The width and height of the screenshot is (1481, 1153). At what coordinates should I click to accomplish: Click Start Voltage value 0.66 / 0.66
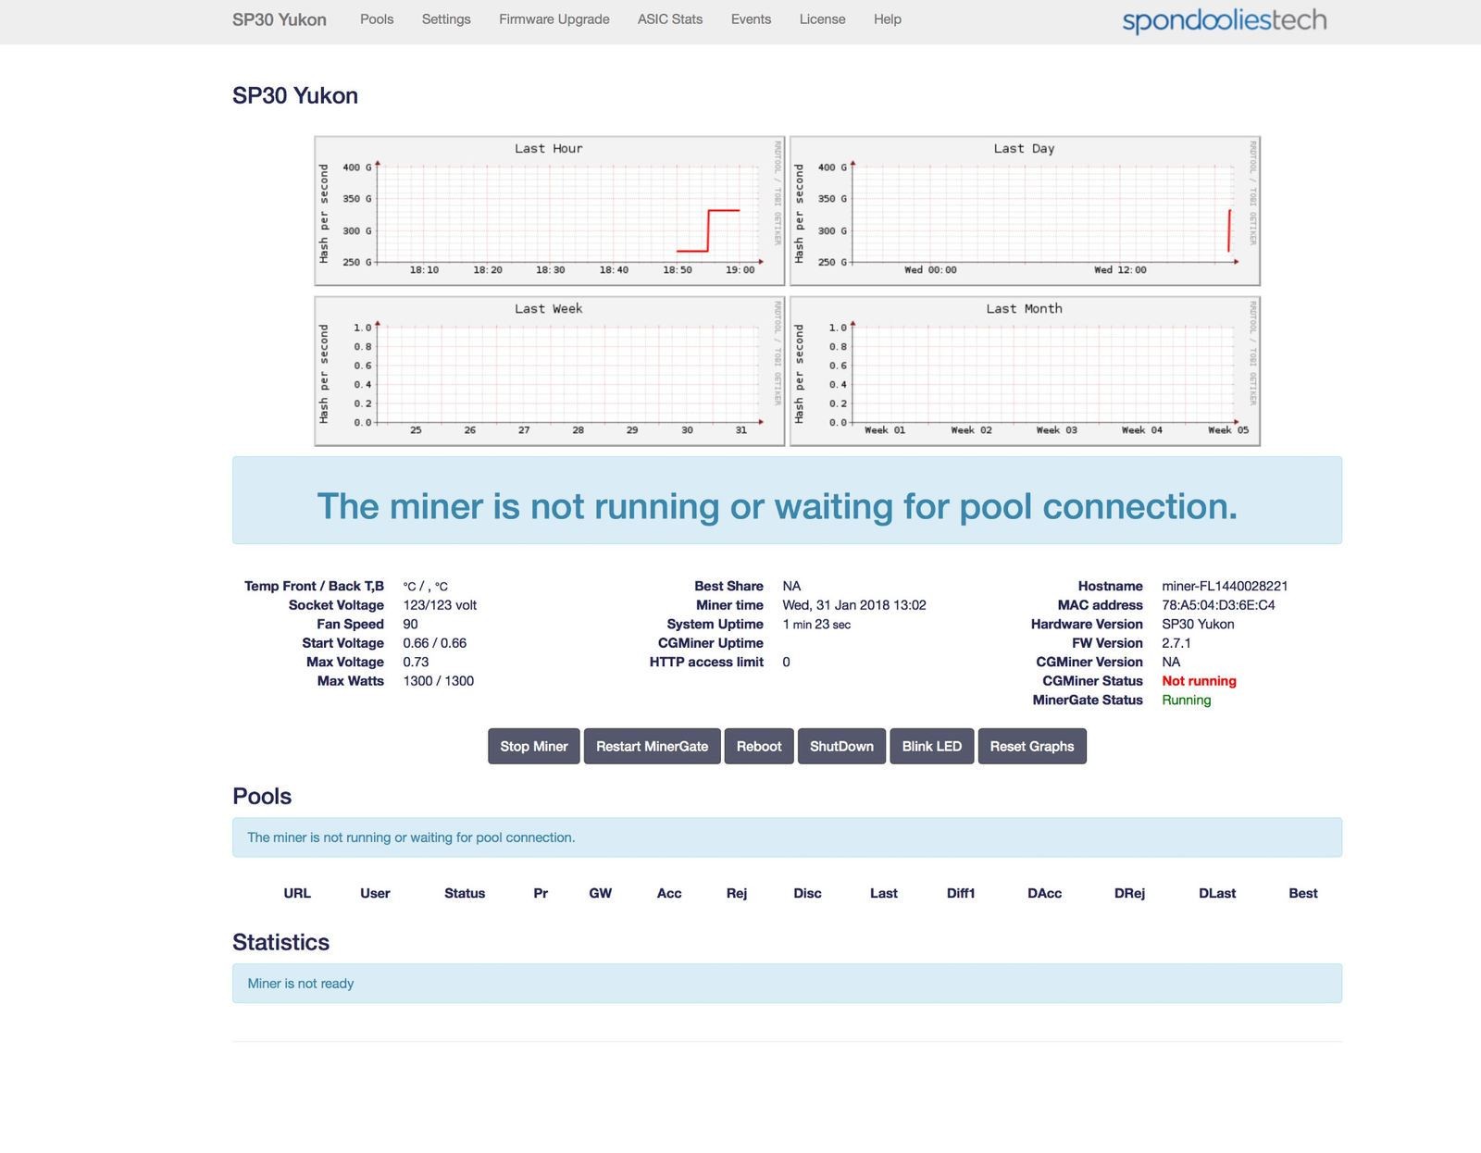[434, 643]
